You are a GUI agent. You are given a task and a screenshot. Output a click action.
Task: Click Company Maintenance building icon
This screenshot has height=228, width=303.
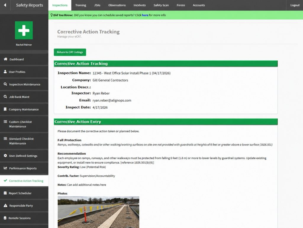coord(5,109)
